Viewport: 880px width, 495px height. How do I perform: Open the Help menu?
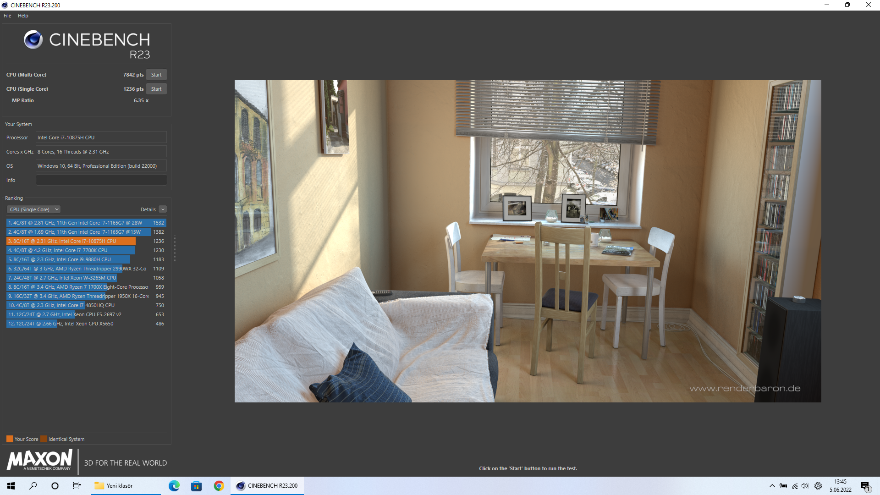tap(23, 16)
